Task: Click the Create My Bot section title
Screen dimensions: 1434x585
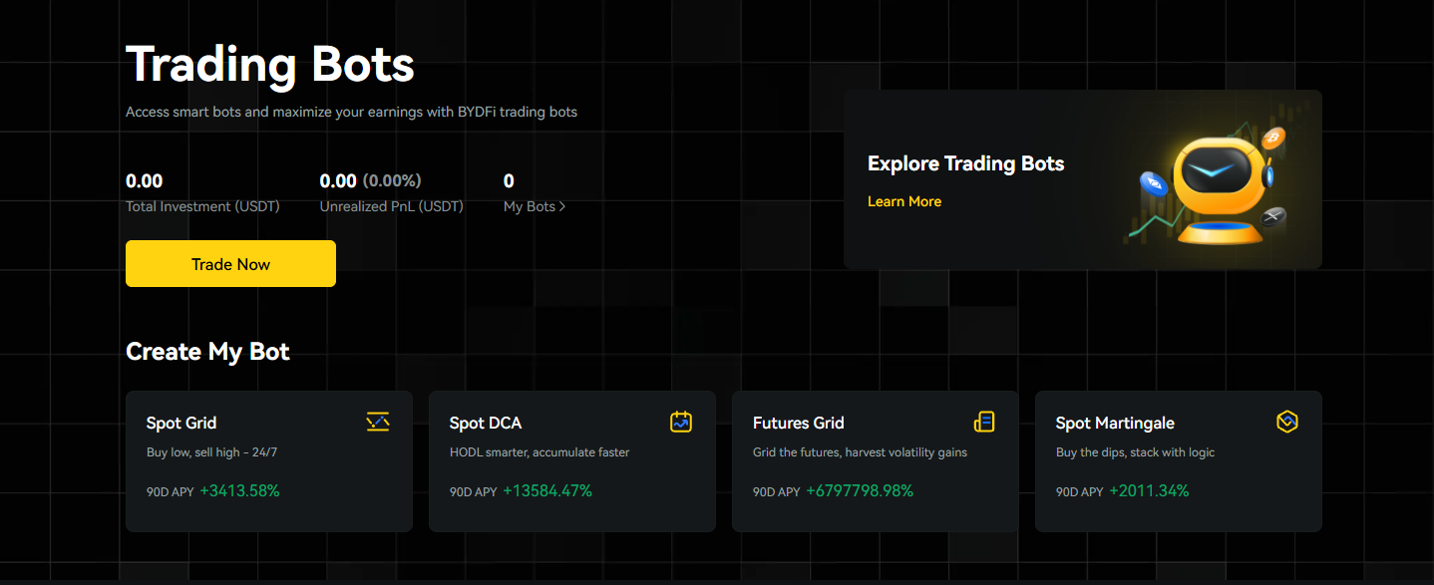Action: tap(207, 351)
